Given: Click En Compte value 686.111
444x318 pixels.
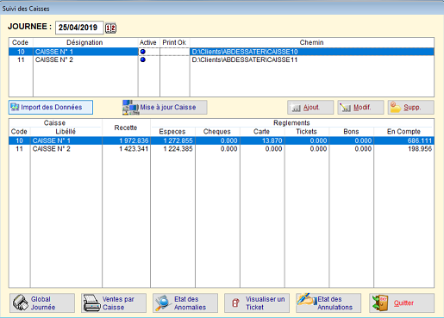Looking at the screenshot, I should pyautogui.click(x=420, y=140).
